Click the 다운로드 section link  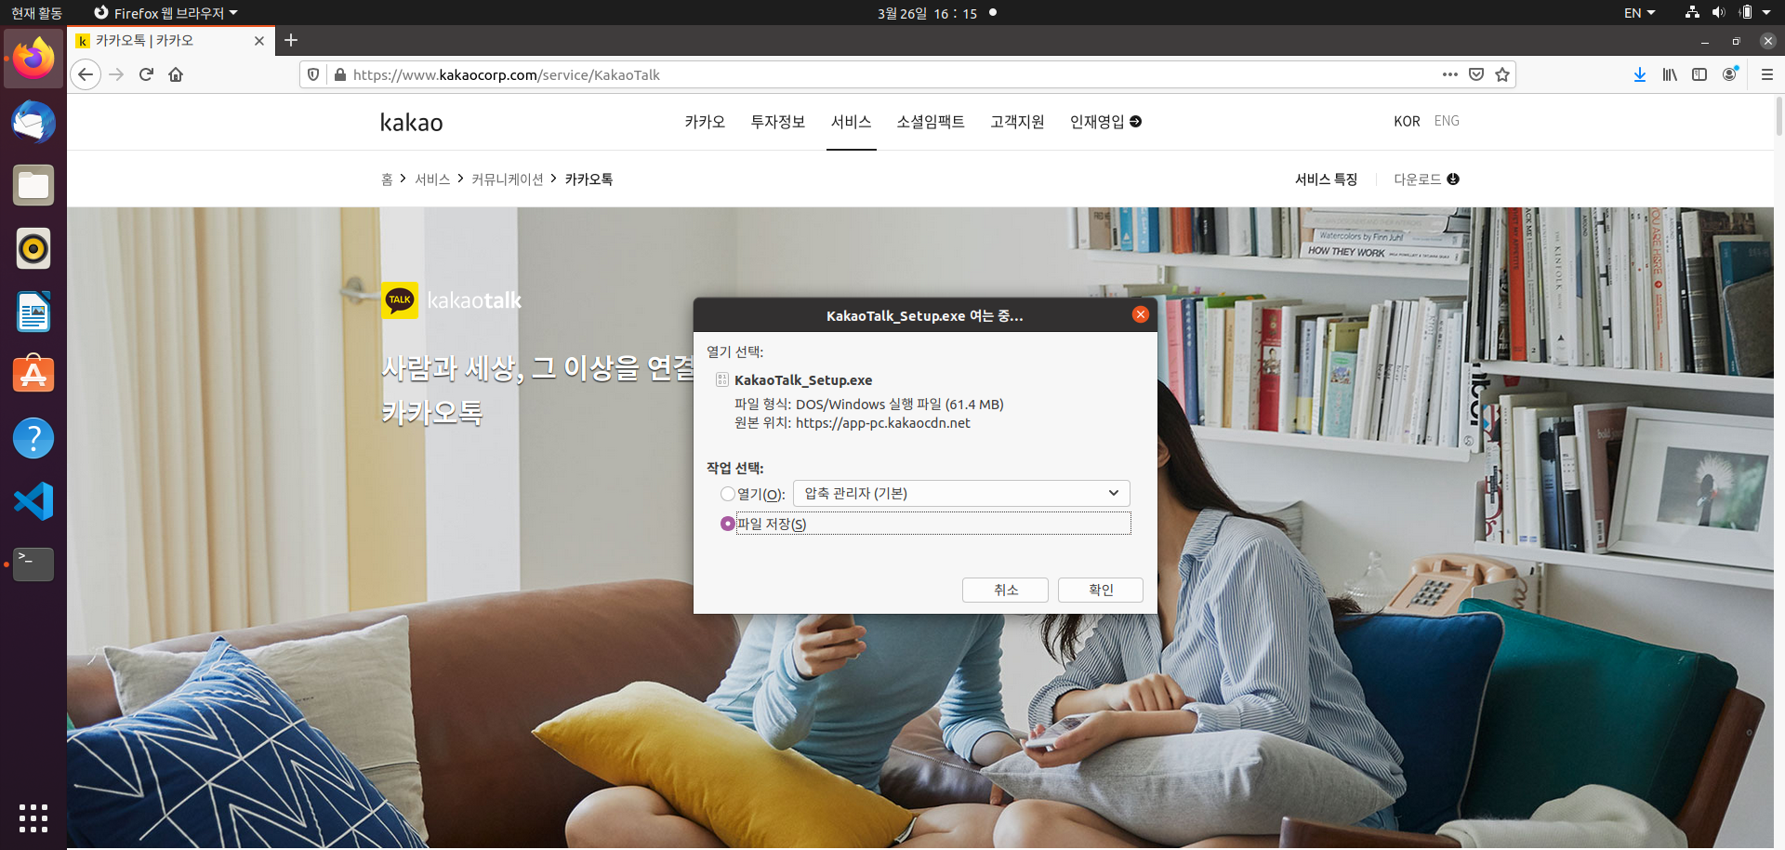point(1426,179)
